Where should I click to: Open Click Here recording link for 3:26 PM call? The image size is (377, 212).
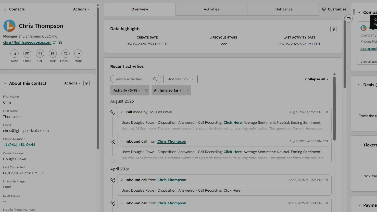[233, 122]
